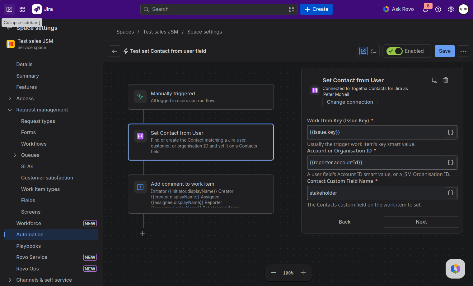The height and width of the screenshot is (286, 473).
Task: Insert smart value for Contact Custom Field Name
Action: [x=451, y=193]
